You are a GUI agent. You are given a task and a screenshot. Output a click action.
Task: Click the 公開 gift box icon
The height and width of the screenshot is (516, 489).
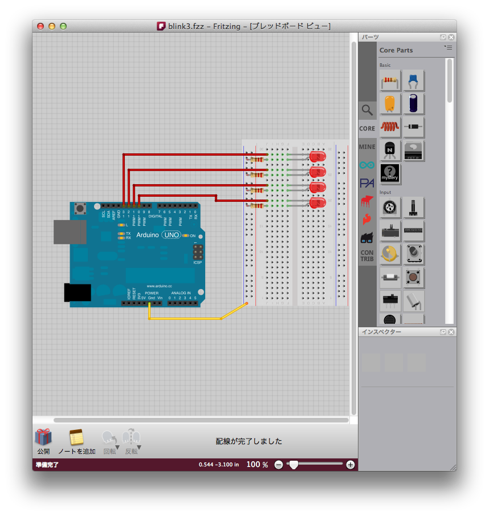[x=43, y=438]
